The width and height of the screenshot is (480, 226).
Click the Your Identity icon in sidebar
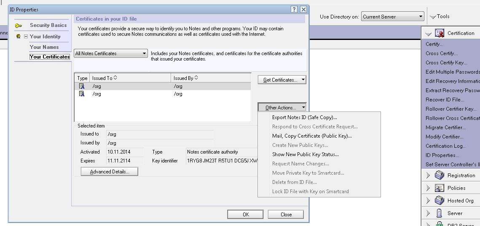tap(19, 37)
